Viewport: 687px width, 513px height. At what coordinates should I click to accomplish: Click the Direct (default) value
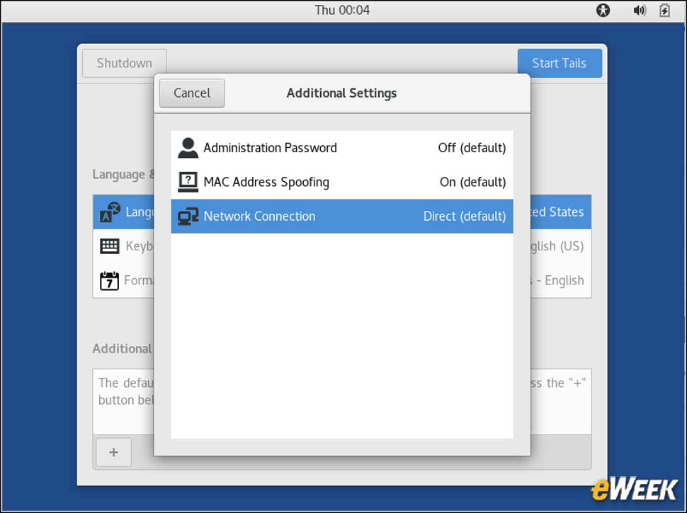465,217
